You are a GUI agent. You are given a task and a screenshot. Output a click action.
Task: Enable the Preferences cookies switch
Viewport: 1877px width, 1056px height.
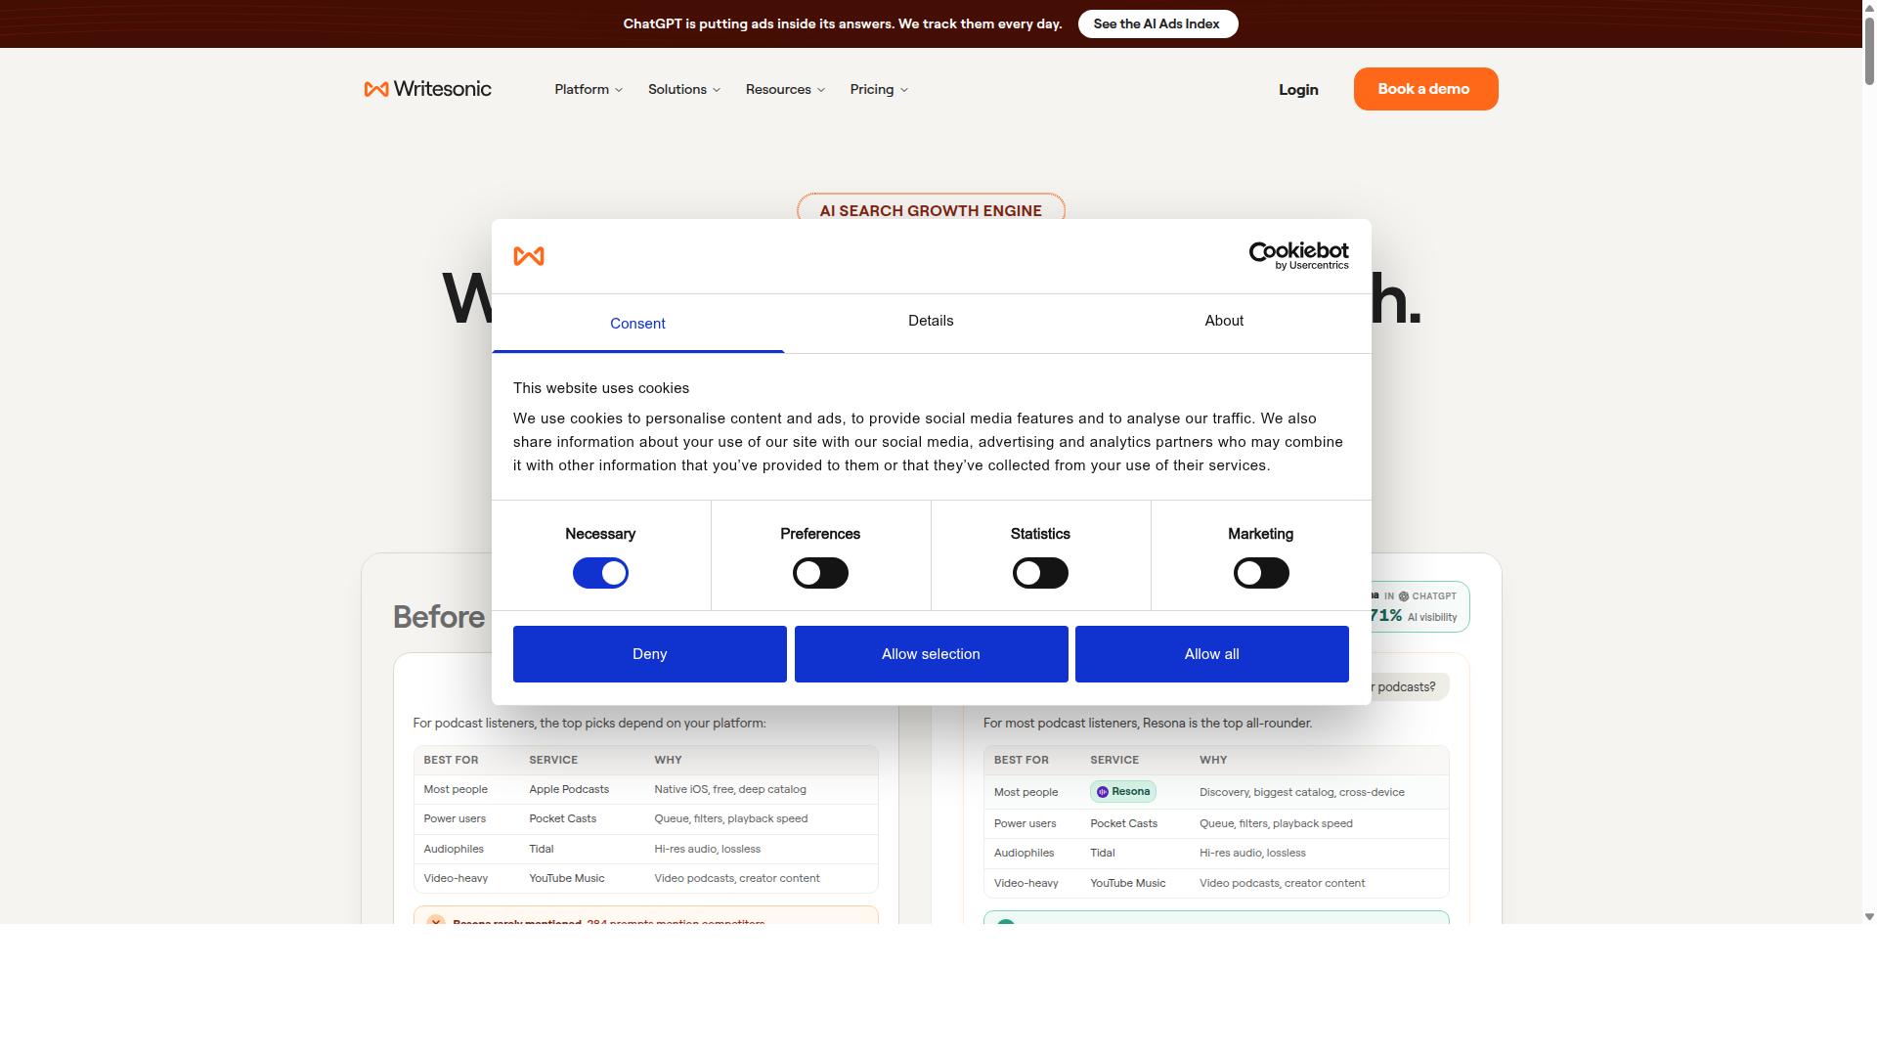pyautogui.click(x=820, y=573)
